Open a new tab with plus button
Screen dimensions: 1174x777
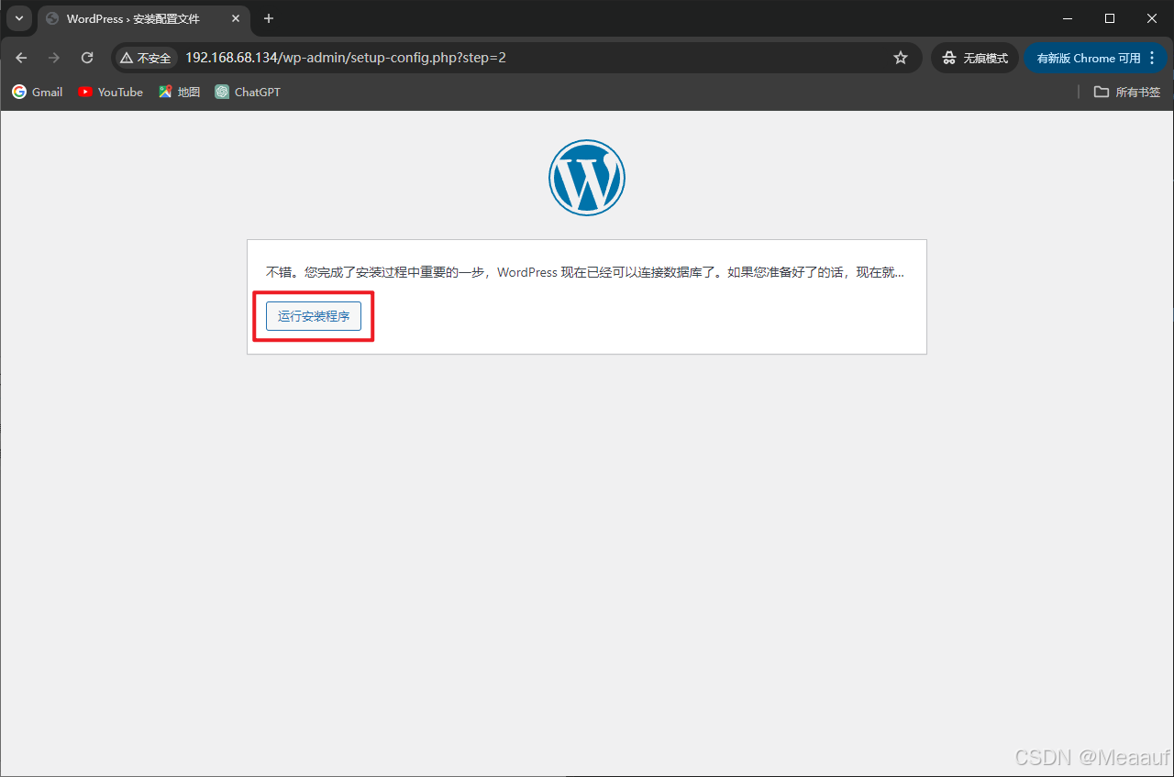click(x=269, y=18)
